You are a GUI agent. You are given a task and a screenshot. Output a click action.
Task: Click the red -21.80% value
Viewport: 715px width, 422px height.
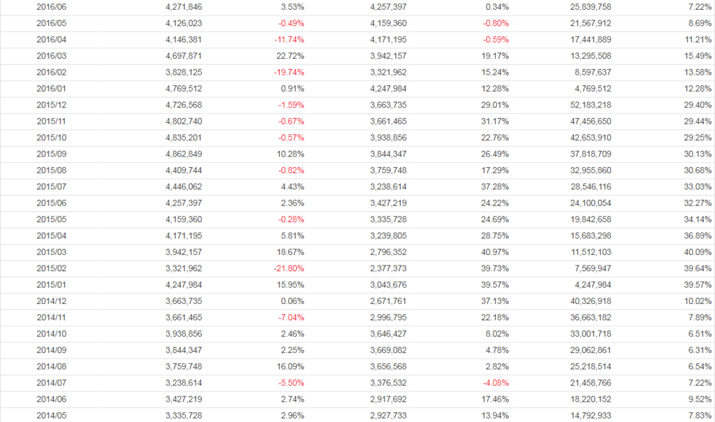coord(289,268)
